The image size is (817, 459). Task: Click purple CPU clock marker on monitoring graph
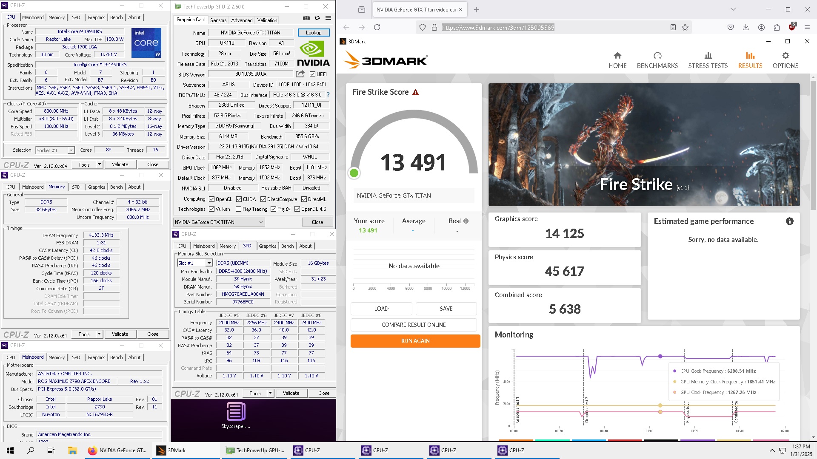(x=660, y=356)
